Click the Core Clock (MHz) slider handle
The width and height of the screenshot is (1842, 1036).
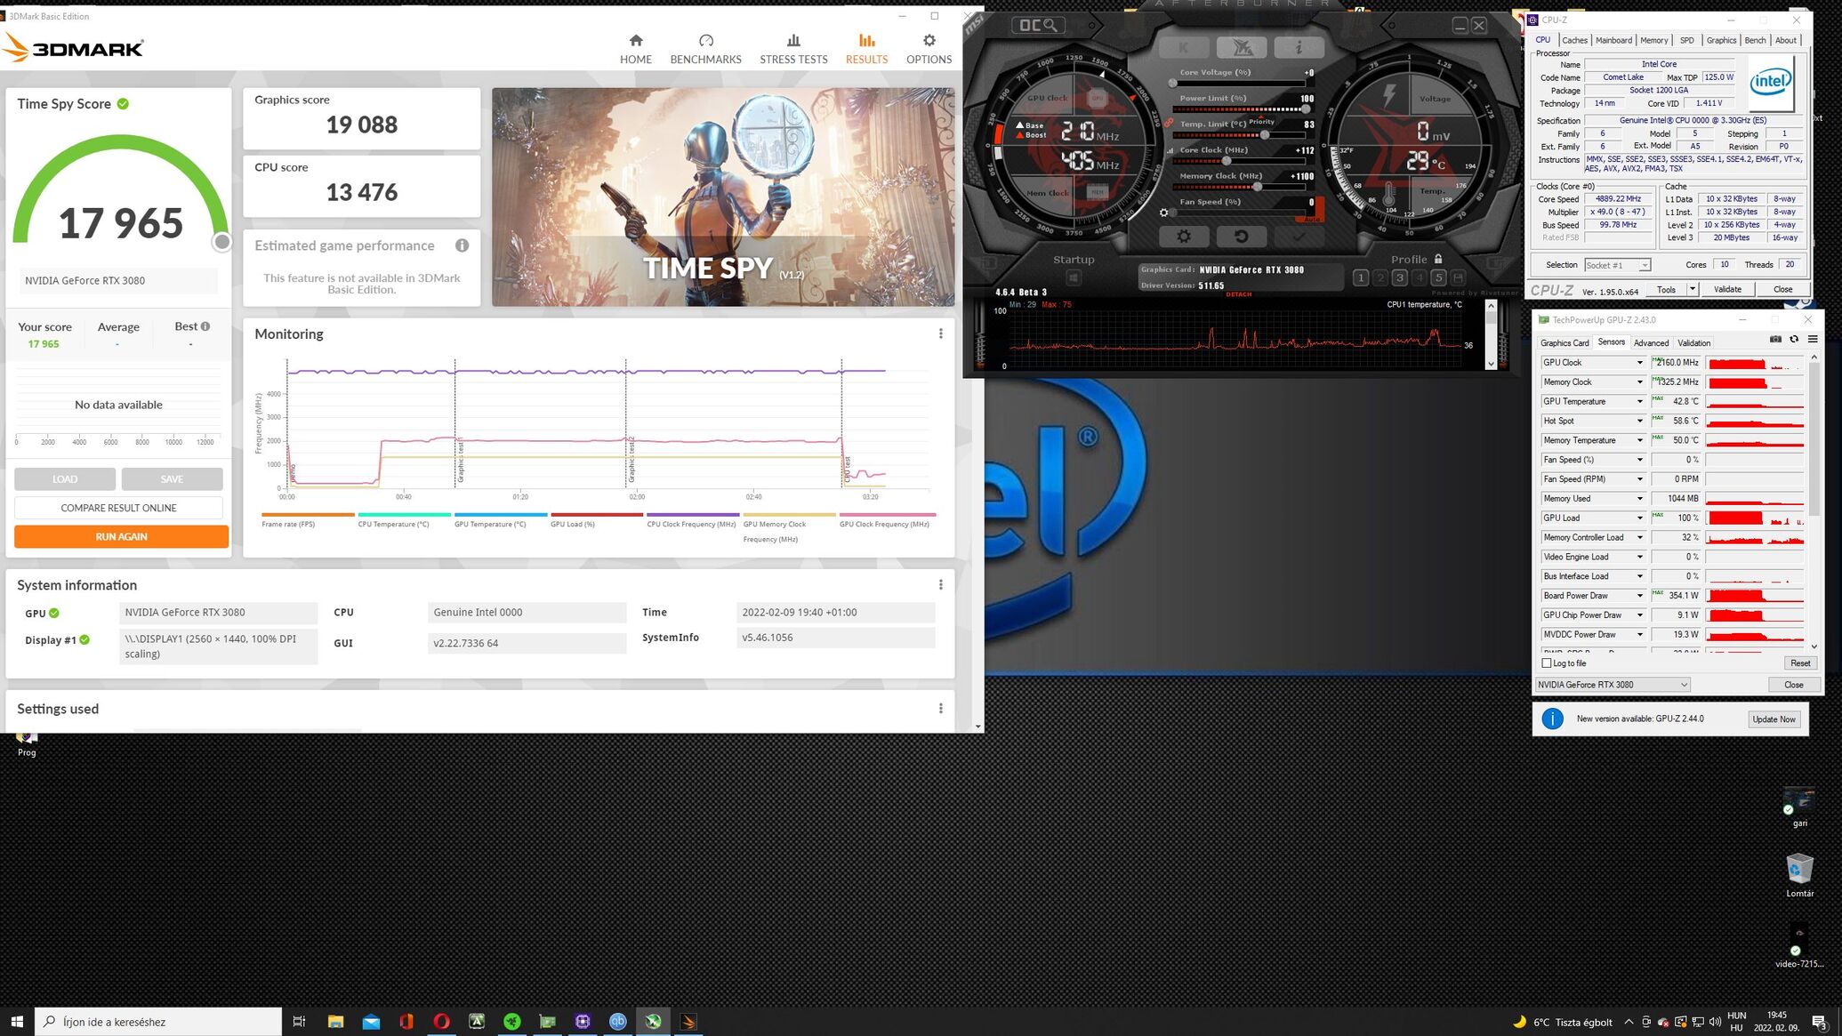point(1227,161)
